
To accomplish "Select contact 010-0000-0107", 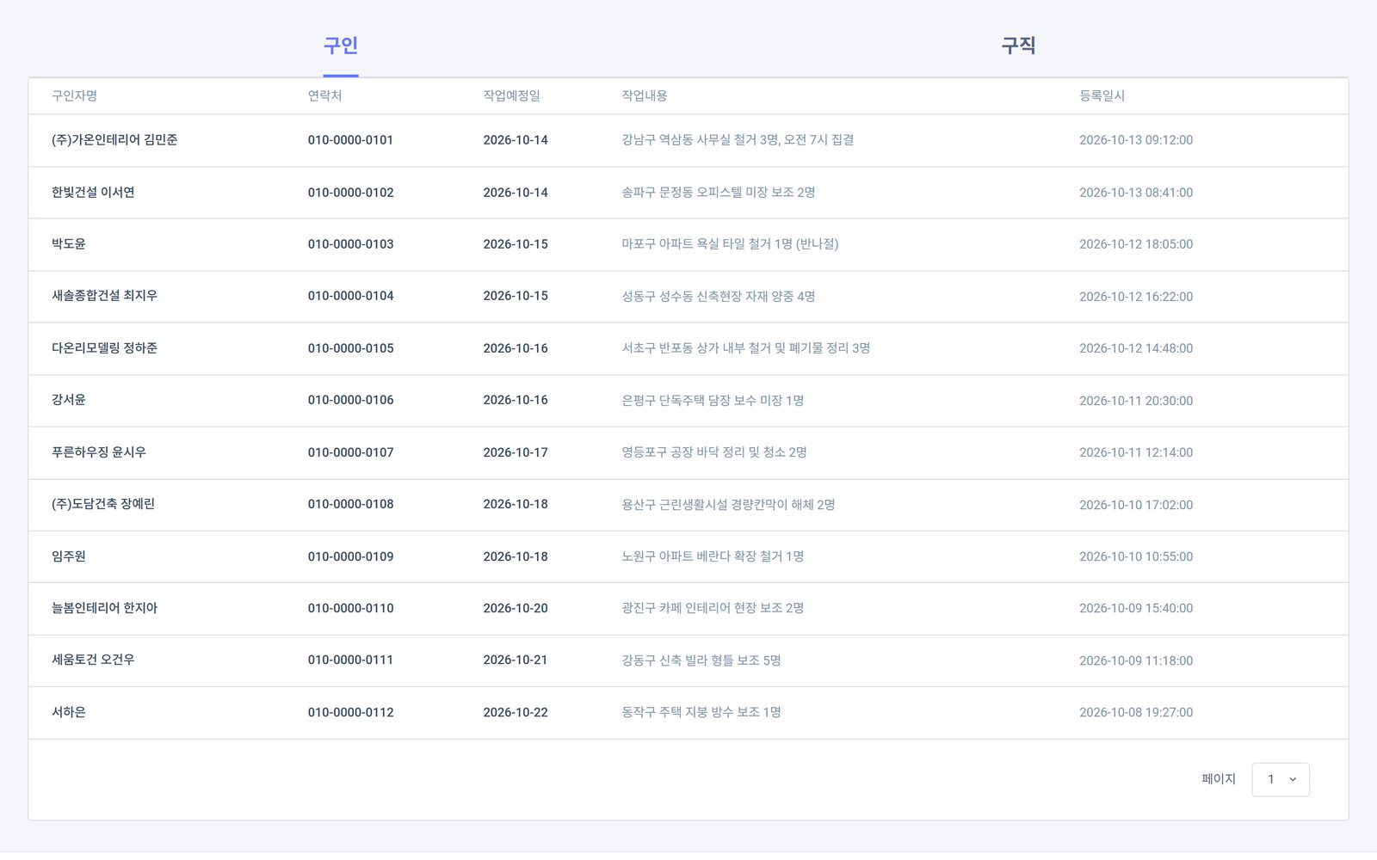I will tap(350, 452).
